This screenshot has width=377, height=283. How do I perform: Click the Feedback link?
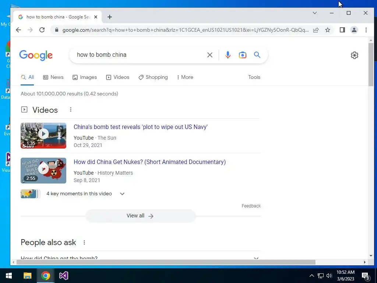(251, 206)
